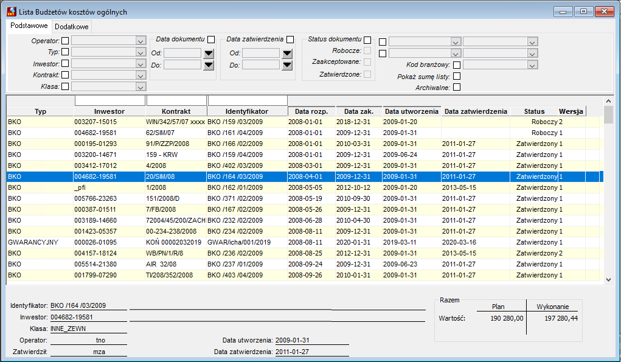Sort by the Data utworzenia column header
This screenshot has width=621, height=362.
(x=412, y=111)
